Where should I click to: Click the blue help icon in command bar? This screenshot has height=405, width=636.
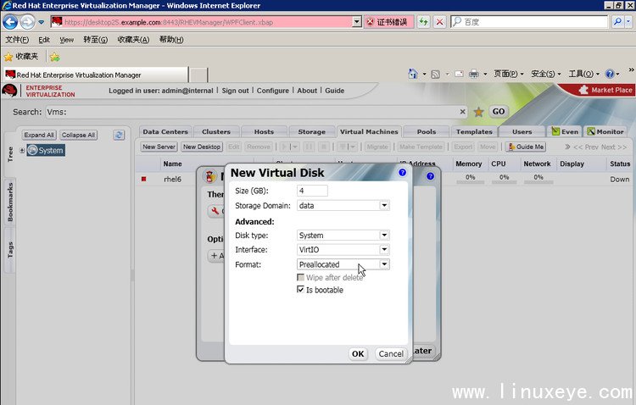point(609,74)
